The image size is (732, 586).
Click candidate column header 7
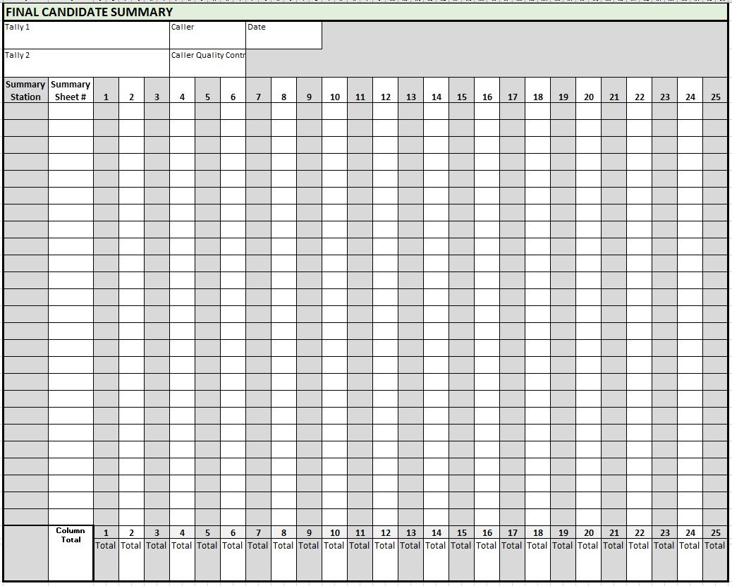pos(258,96)
